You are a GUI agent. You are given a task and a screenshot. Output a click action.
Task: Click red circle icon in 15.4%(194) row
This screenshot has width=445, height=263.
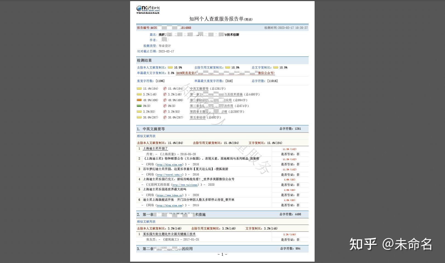point(165,89)
